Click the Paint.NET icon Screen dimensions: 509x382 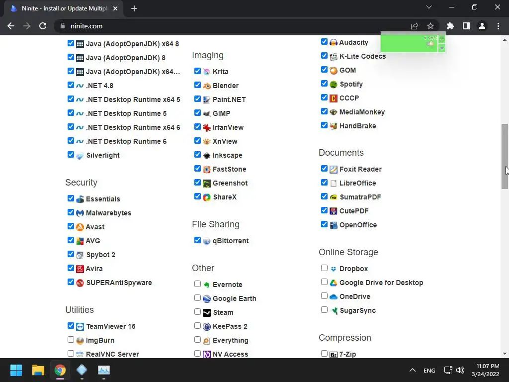(206, 99)
